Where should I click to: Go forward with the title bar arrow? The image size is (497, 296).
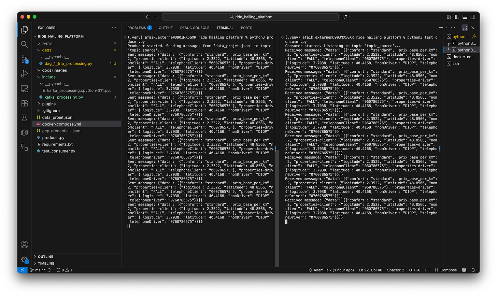156,17
